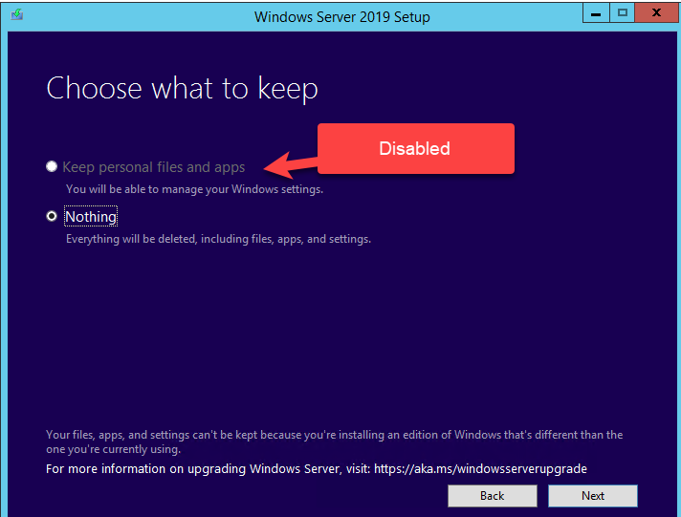Viewport: 681px width, 517px height.
Task: Click the "Keep personal files and apps" label
Action: 154,167
